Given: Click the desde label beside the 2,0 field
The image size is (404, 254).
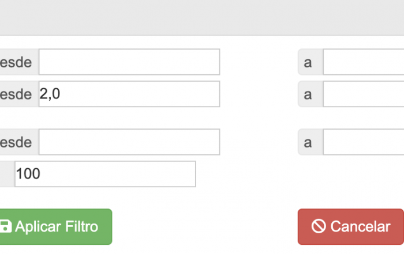Looking at the screenshot, I should click(x=16, y=94).
